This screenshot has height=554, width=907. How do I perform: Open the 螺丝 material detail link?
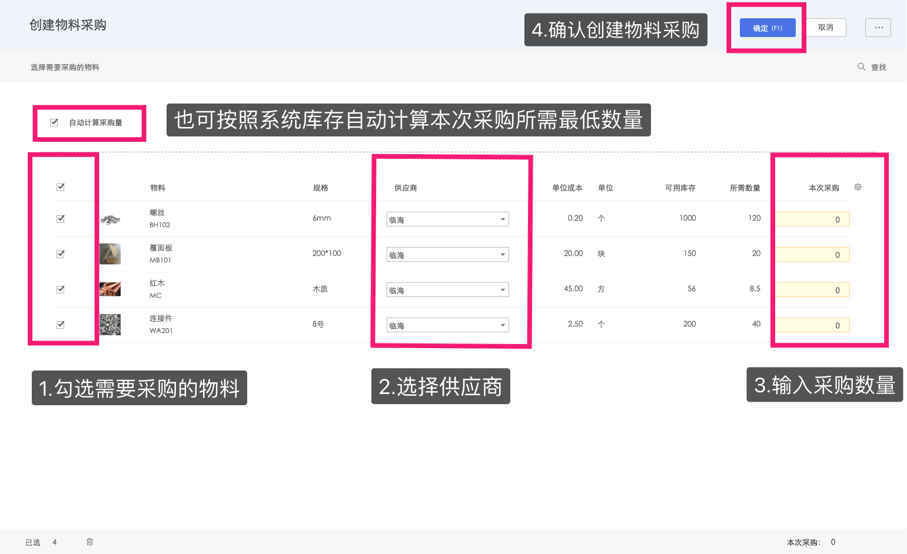tap(156, 212)
